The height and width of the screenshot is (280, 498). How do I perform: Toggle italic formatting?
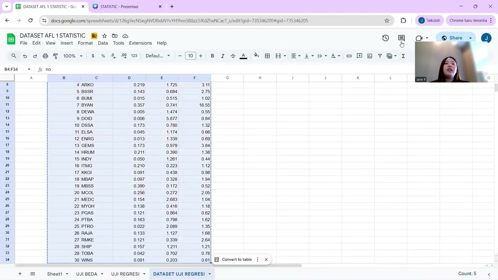223,56
